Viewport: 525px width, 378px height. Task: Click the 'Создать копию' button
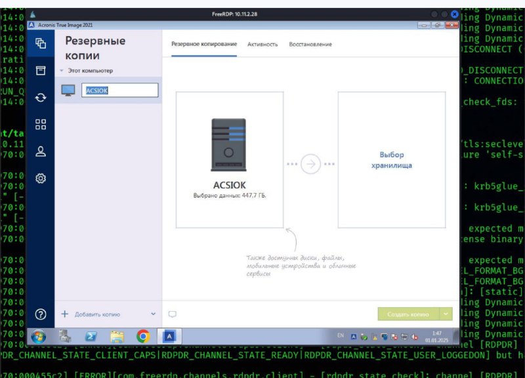(408, 314)
